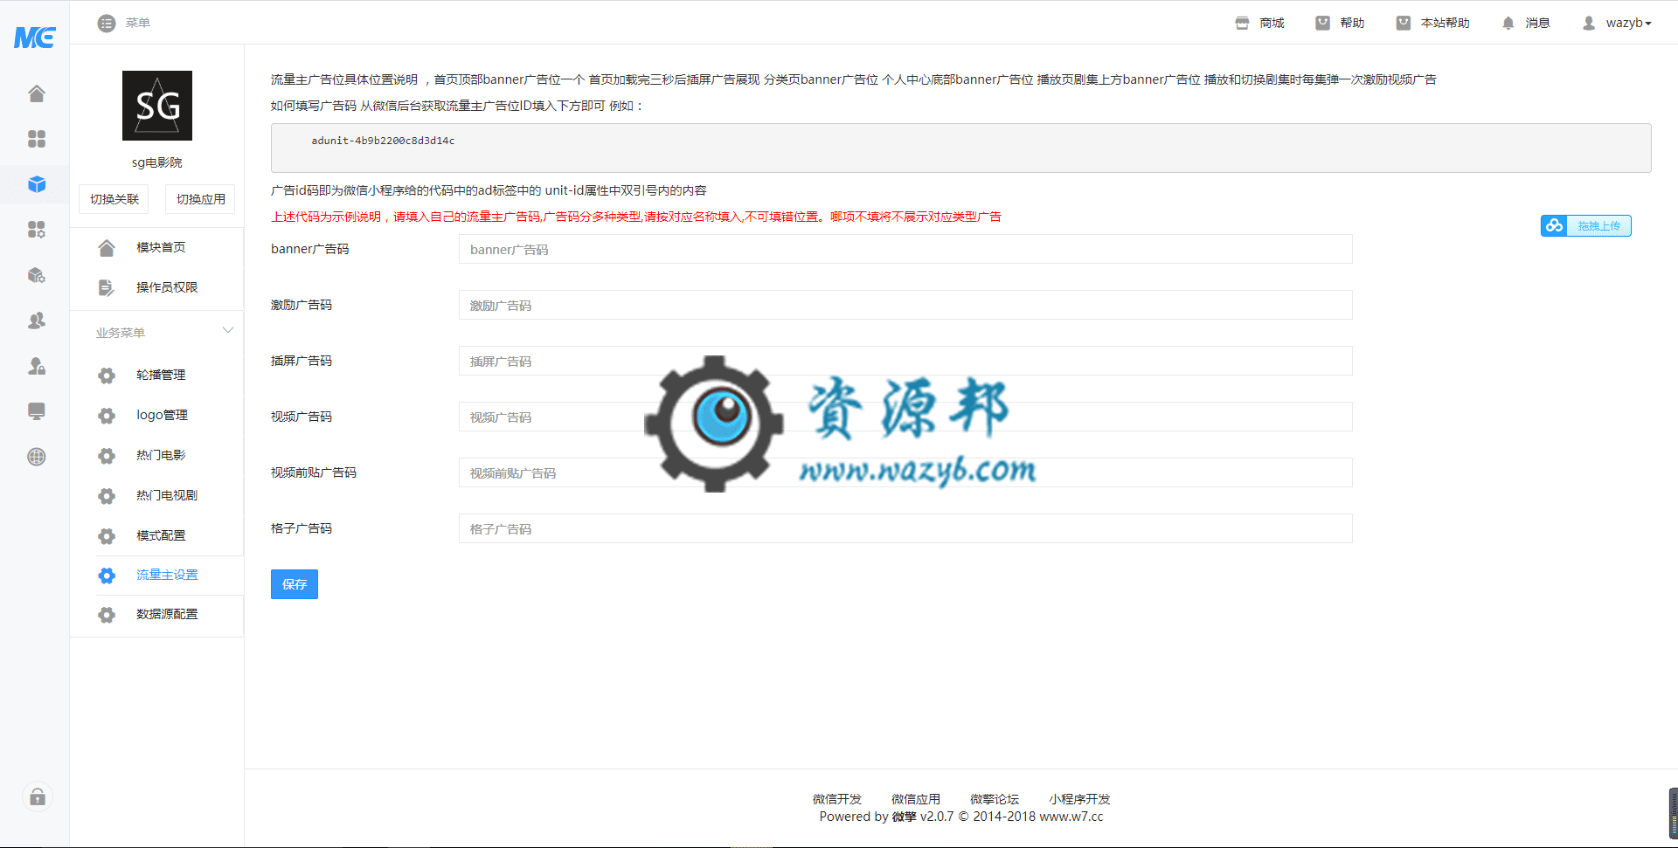Click the adunit-4b9b2200c8d3d14c example code

click(383, 141)
